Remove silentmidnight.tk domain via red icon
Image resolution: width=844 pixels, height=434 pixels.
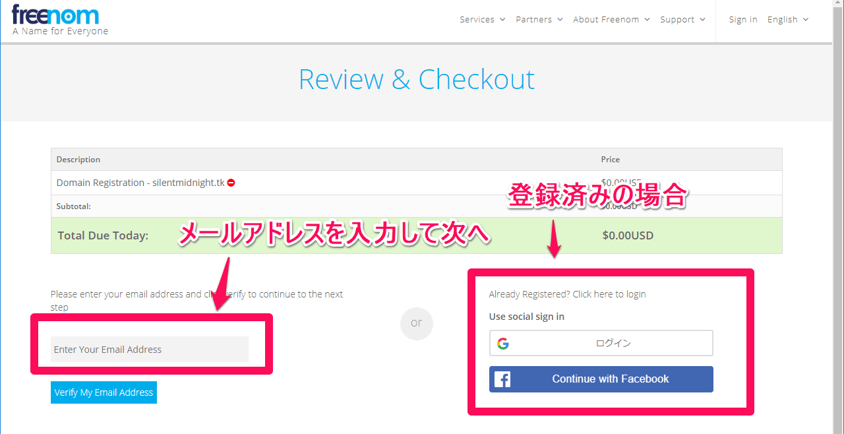coord(231,183)
